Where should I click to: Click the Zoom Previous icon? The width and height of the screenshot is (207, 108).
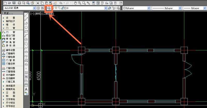(88, 3)
